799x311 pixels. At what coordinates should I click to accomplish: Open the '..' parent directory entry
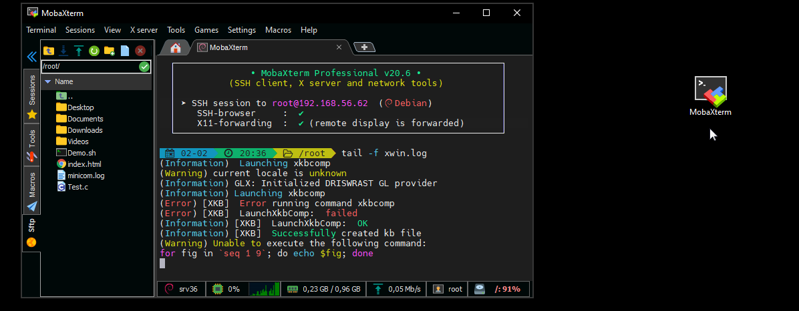point(64,95)
